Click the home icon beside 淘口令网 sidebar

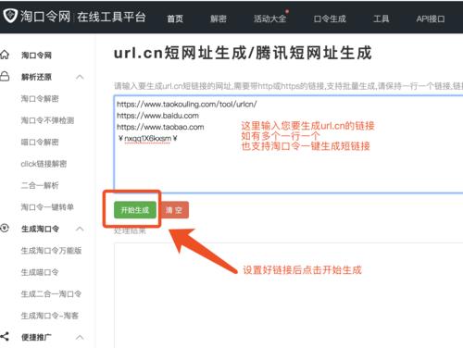pos(5,55)
